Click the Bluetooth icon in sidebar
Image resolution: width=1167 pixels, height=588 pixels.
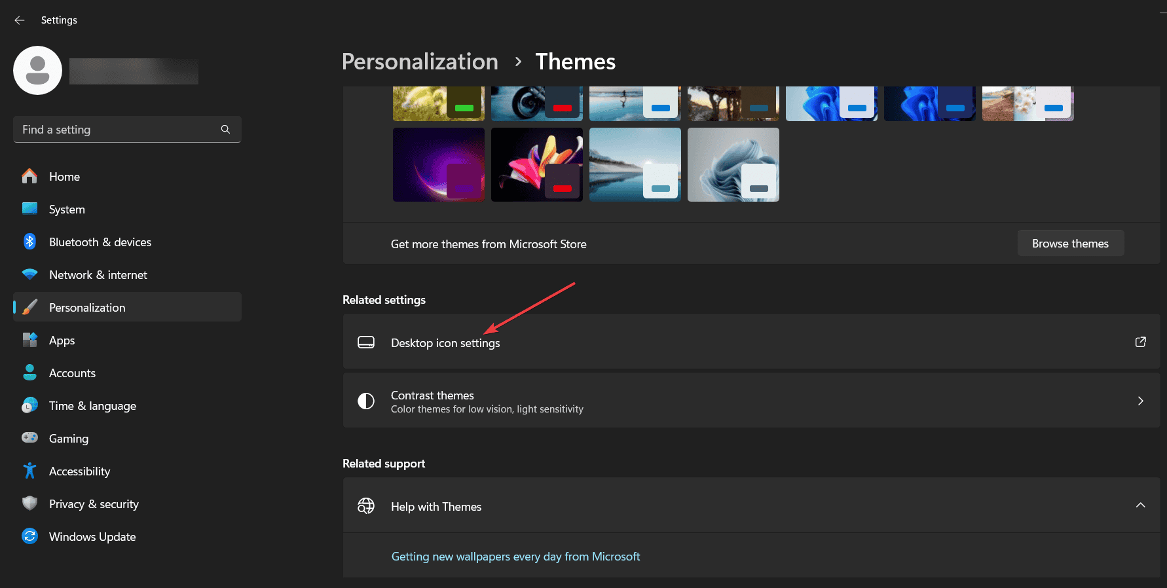29,242
